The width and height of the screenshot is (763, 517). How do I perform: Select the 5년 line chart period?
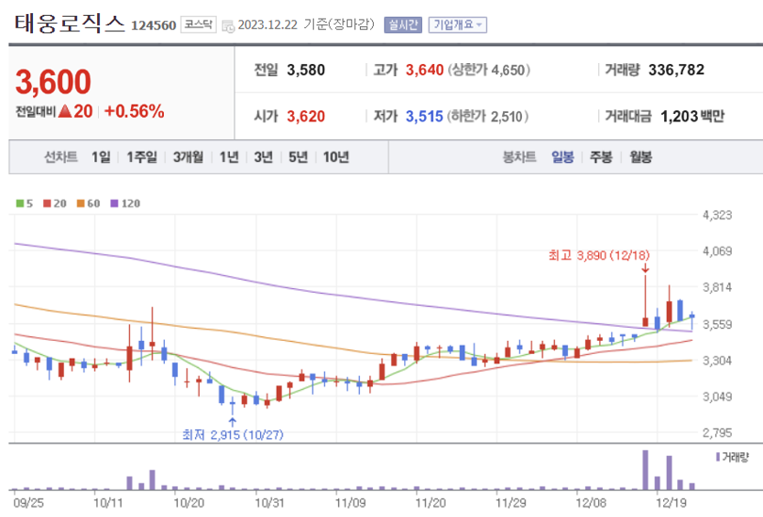(298, 157)
